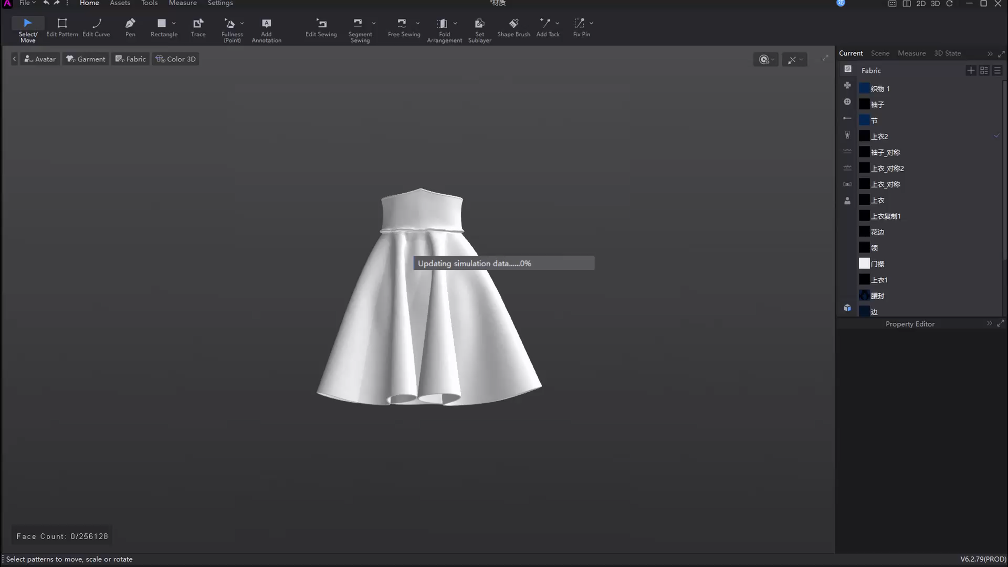
Task: Toggle the Color 3D display option
Action: click(175, 59)
